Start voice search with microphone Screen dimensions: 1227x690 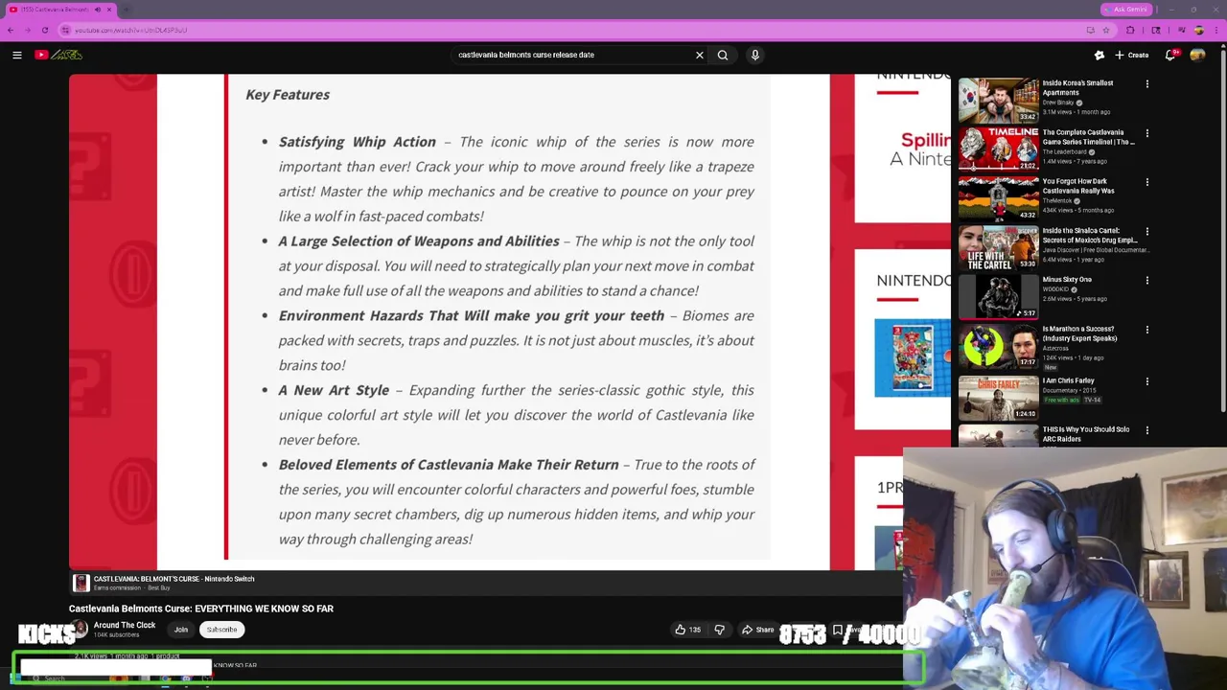click(755, 55)
